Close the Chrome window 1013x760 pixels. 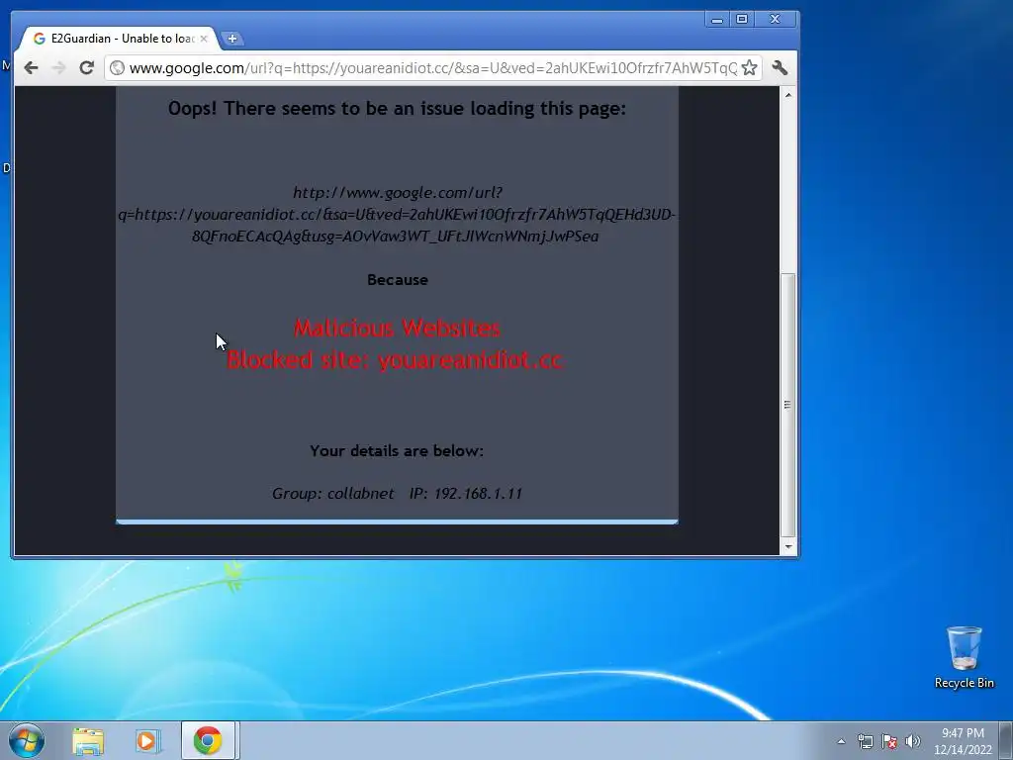(x=776, y=20)
